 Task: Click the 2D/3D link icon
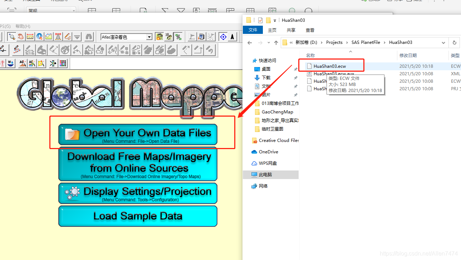click(178, 37)
